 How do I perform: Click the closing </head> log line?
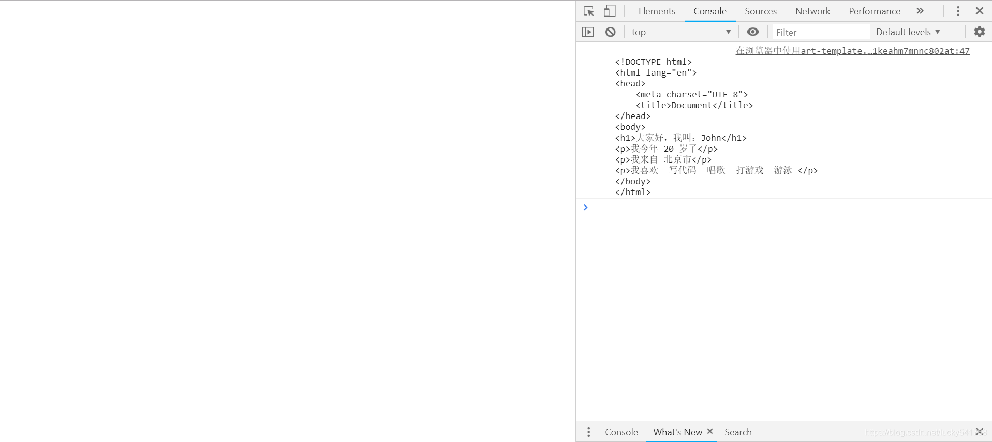(x=632, y=116)
